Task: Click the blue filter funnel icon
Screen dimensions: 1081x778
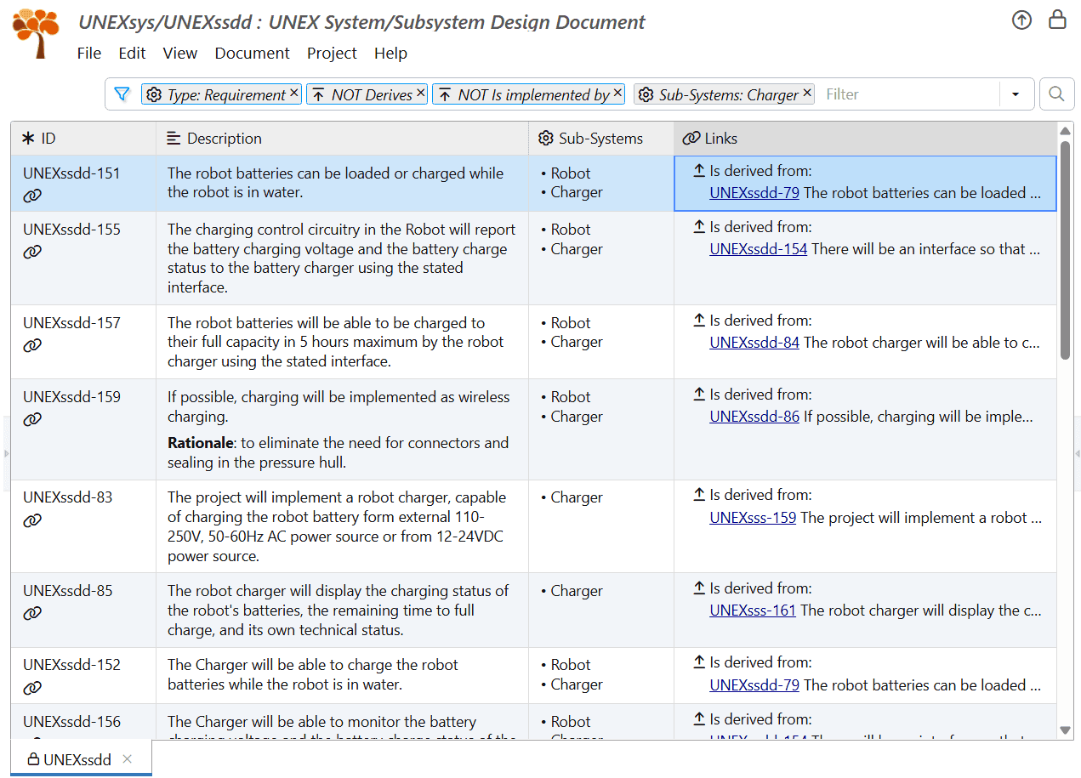Action: point(122,94)
